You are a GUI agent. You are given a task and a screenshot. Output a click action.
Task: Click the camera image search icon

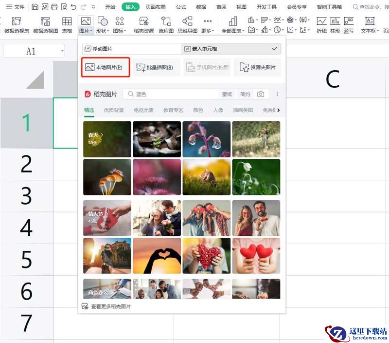click(x=261, y=94)
